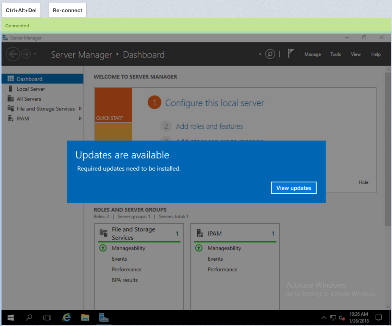Open the View menu
The width and height of the screenshot is (392, 326).
(355, 54)
